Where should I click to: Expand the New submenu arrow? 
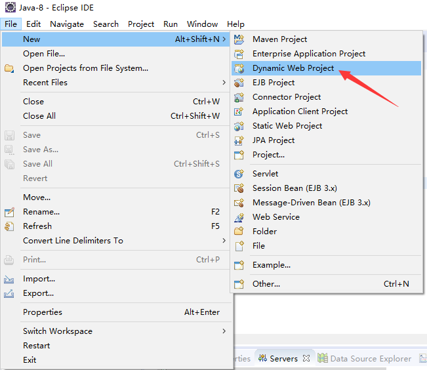click(x=224, y=39)
